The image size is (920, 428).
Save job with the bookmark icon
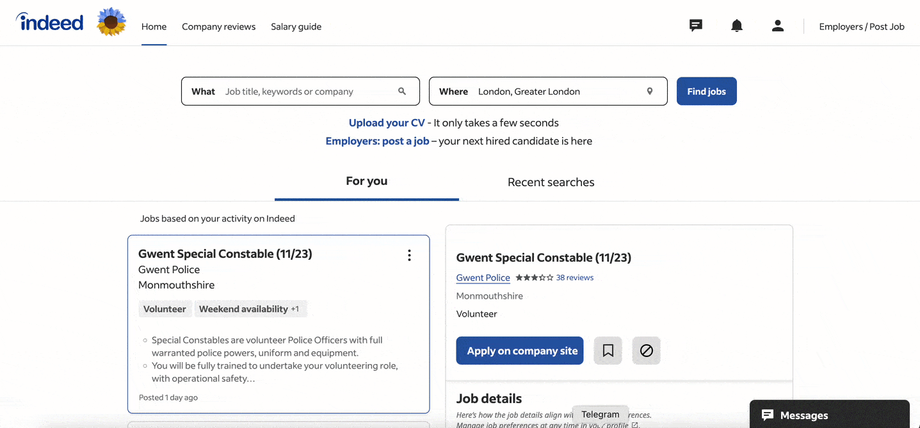tap(608, 351)
